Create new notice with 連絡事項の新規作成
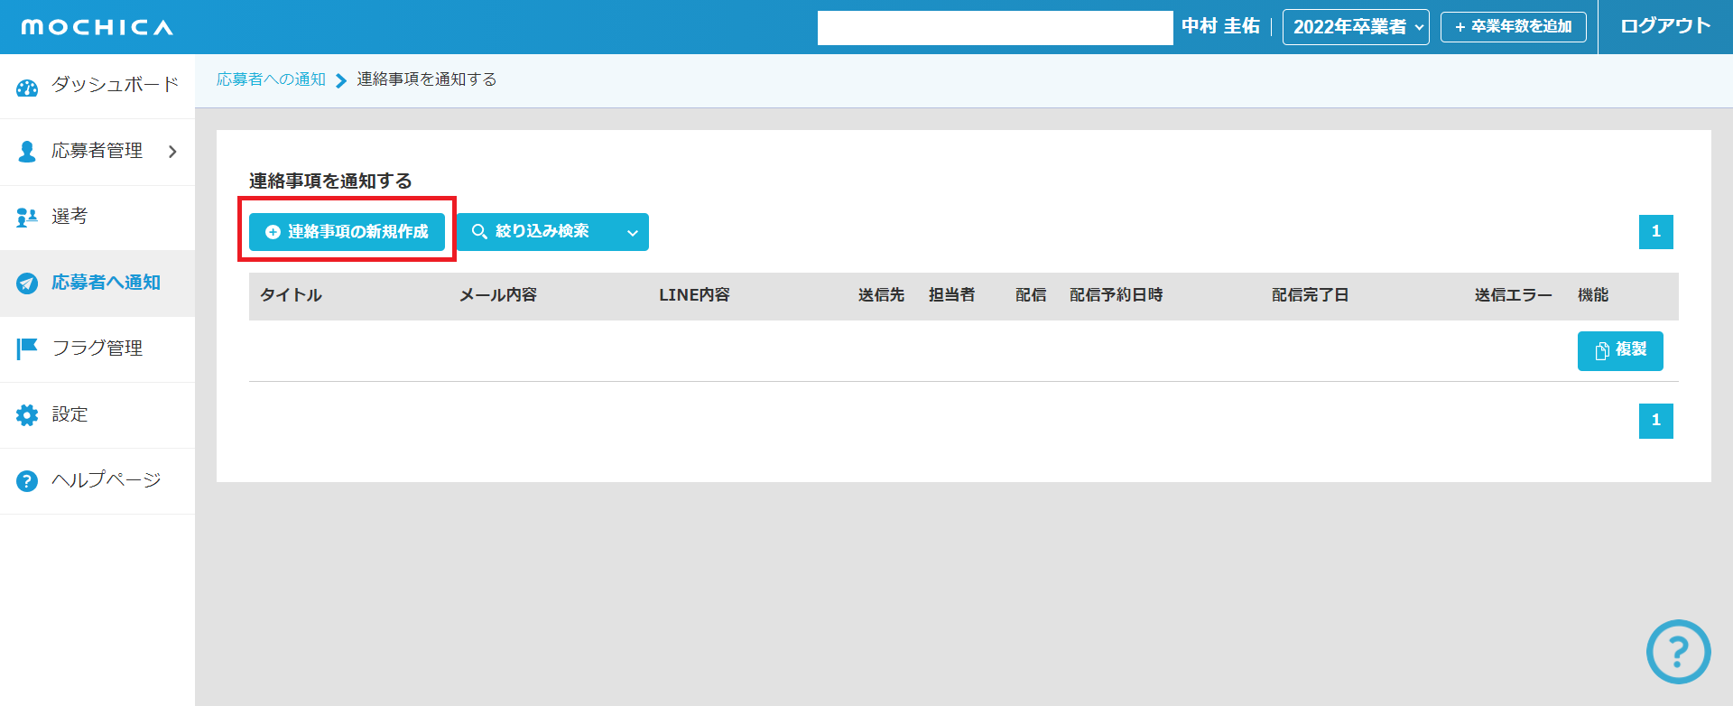The height and width of the screenshot is (706, 1733). pos(347,232)
